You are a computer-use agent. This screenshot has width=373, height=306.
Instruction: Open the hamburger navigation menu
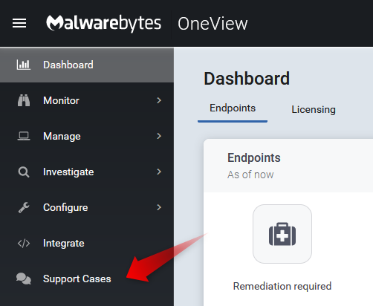point(19,23)
